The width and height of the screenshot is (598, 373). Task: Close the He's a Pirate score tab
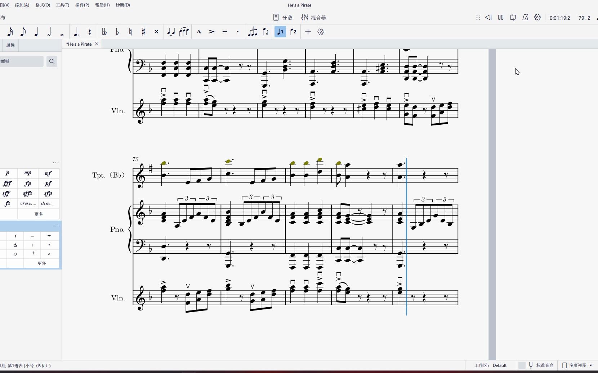[x=97, y=44]
